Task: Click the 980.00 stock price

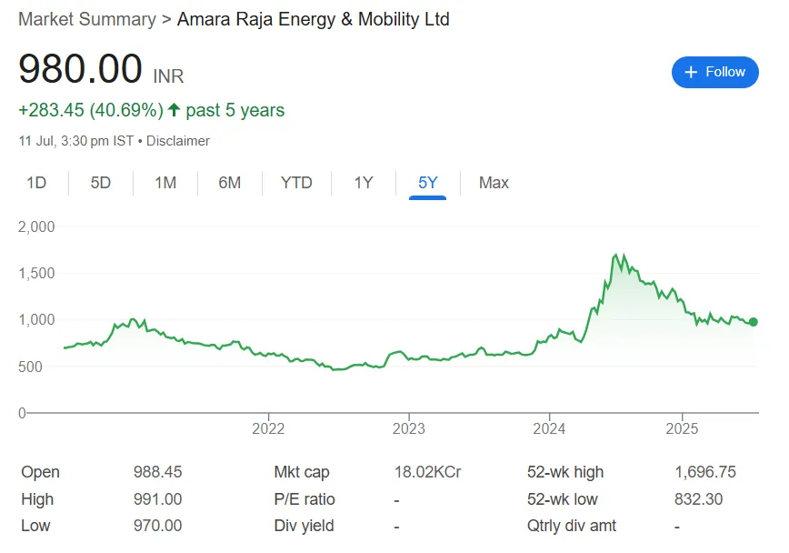Action: (x=81, y=69)
